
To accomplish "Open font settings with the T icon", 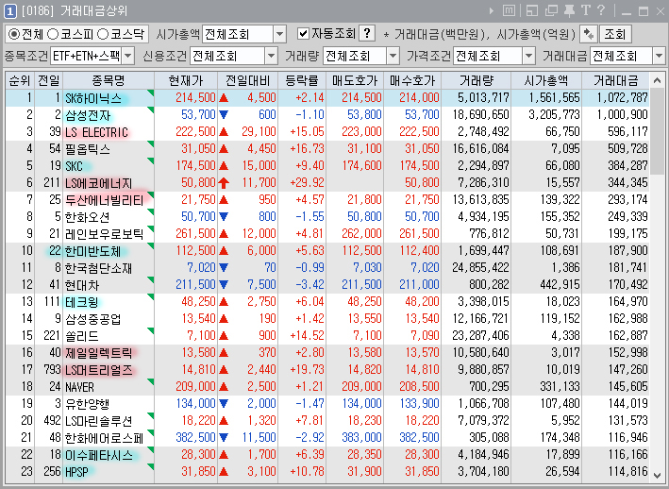I will [x=585, y=10].
